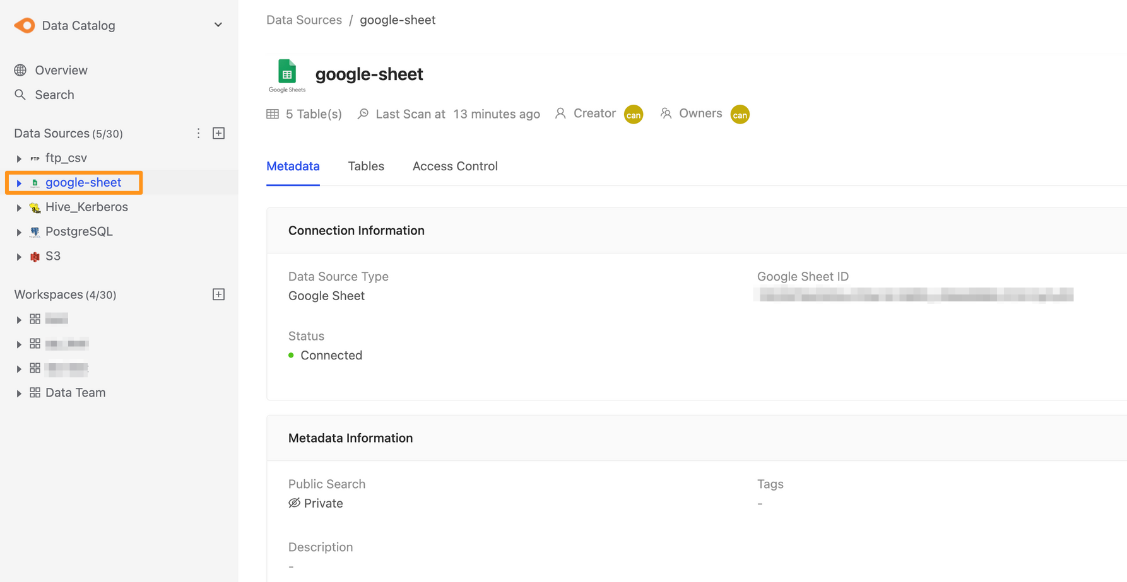
Task: Click the Overview globe icon
Action: (20, 70)
